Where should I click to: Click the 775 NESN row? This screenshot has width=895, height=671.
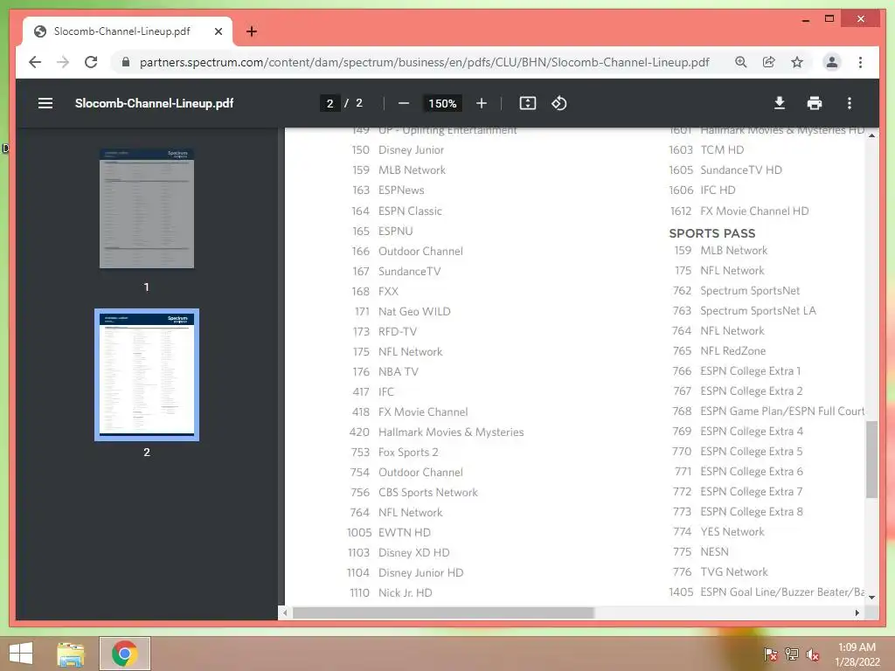pos(701,552)
